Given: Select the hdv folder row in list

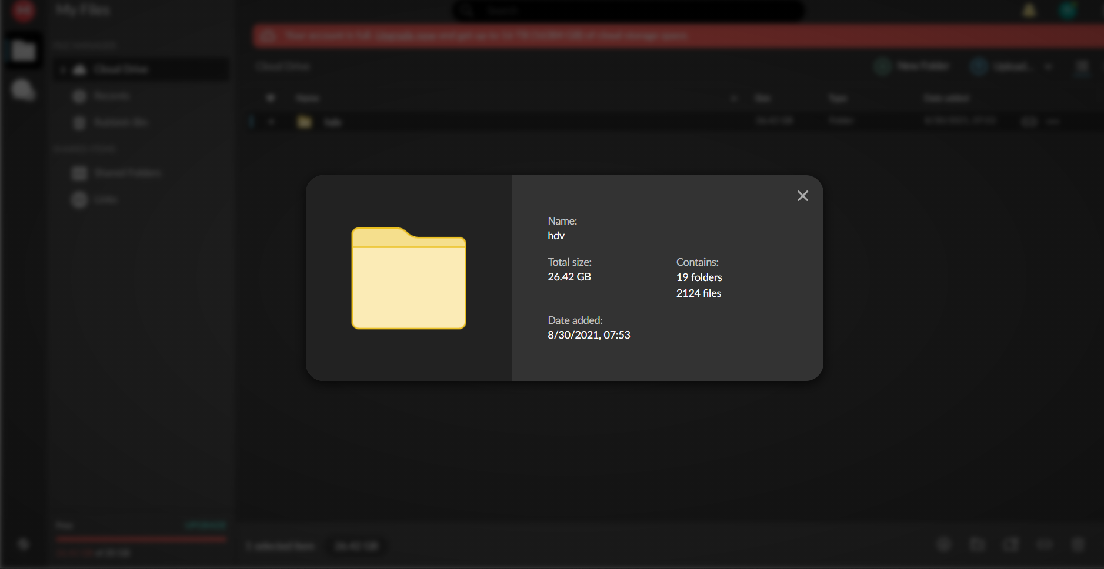Looking at the screenshot, I should (x=675, y=122).
